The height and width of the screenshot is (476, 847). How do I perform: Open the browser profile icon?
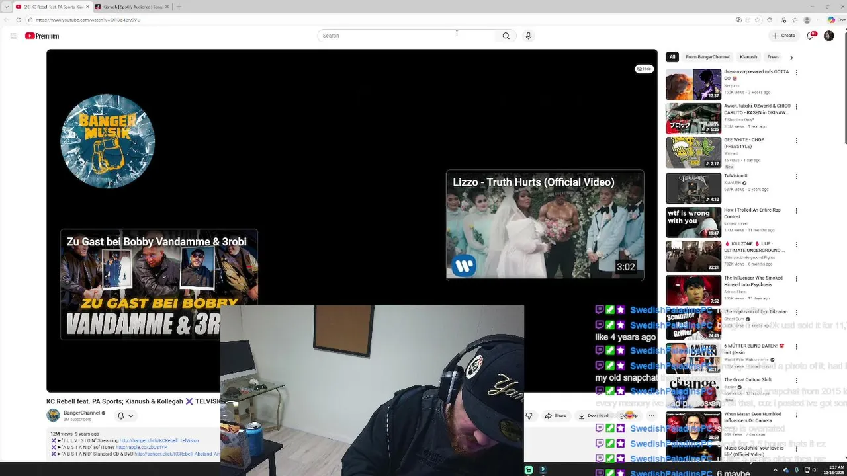[807, 20]
